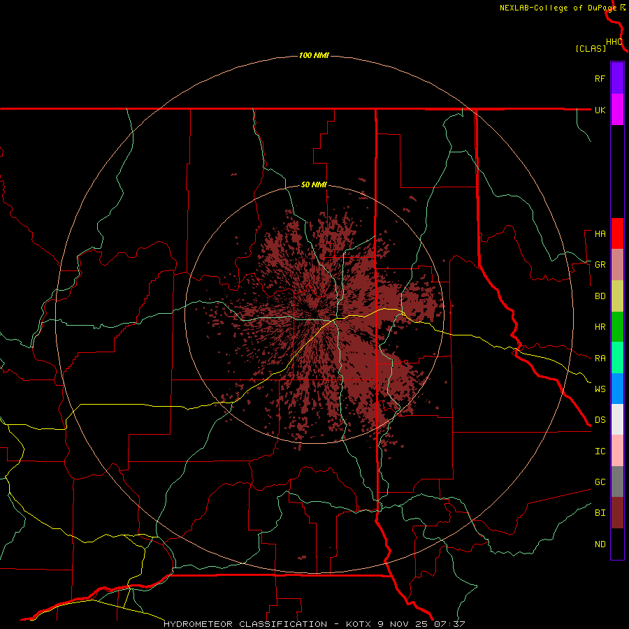The width and height of the screenshot is (629, 629).
Task: Pick the yellow BD legend swatch
Action: click(617, 296)
